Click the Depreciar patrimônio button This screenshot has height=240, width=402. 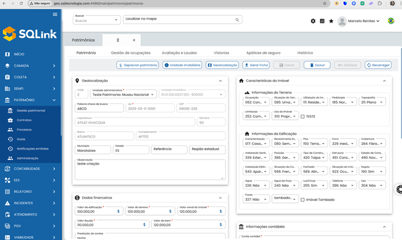pyautogui.click(x=137, y=65)
